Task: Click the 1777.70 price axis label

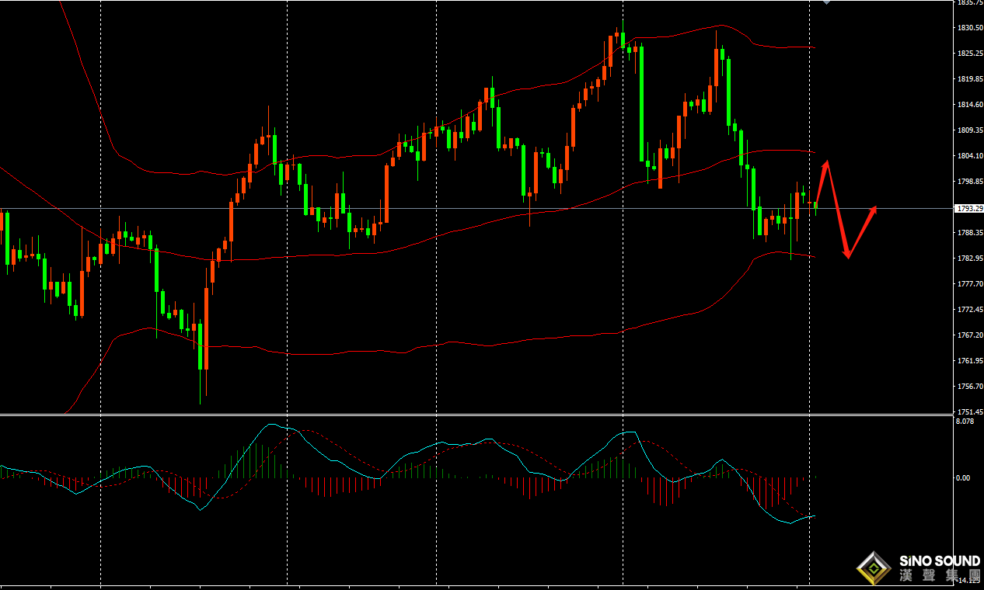Action: pyautogui.click(x=969, y=284)
